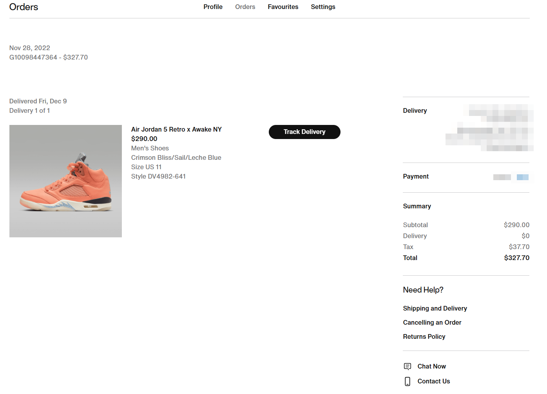Start a chat via Chat Now
547x394 pixels.
click(x=432, y=366)
